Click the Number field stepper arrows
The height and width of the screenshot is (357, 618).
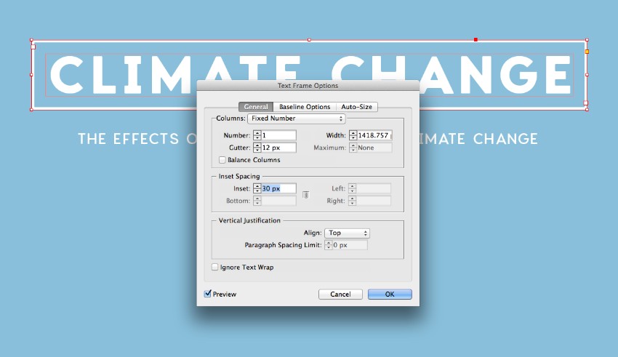coord(257,135)
